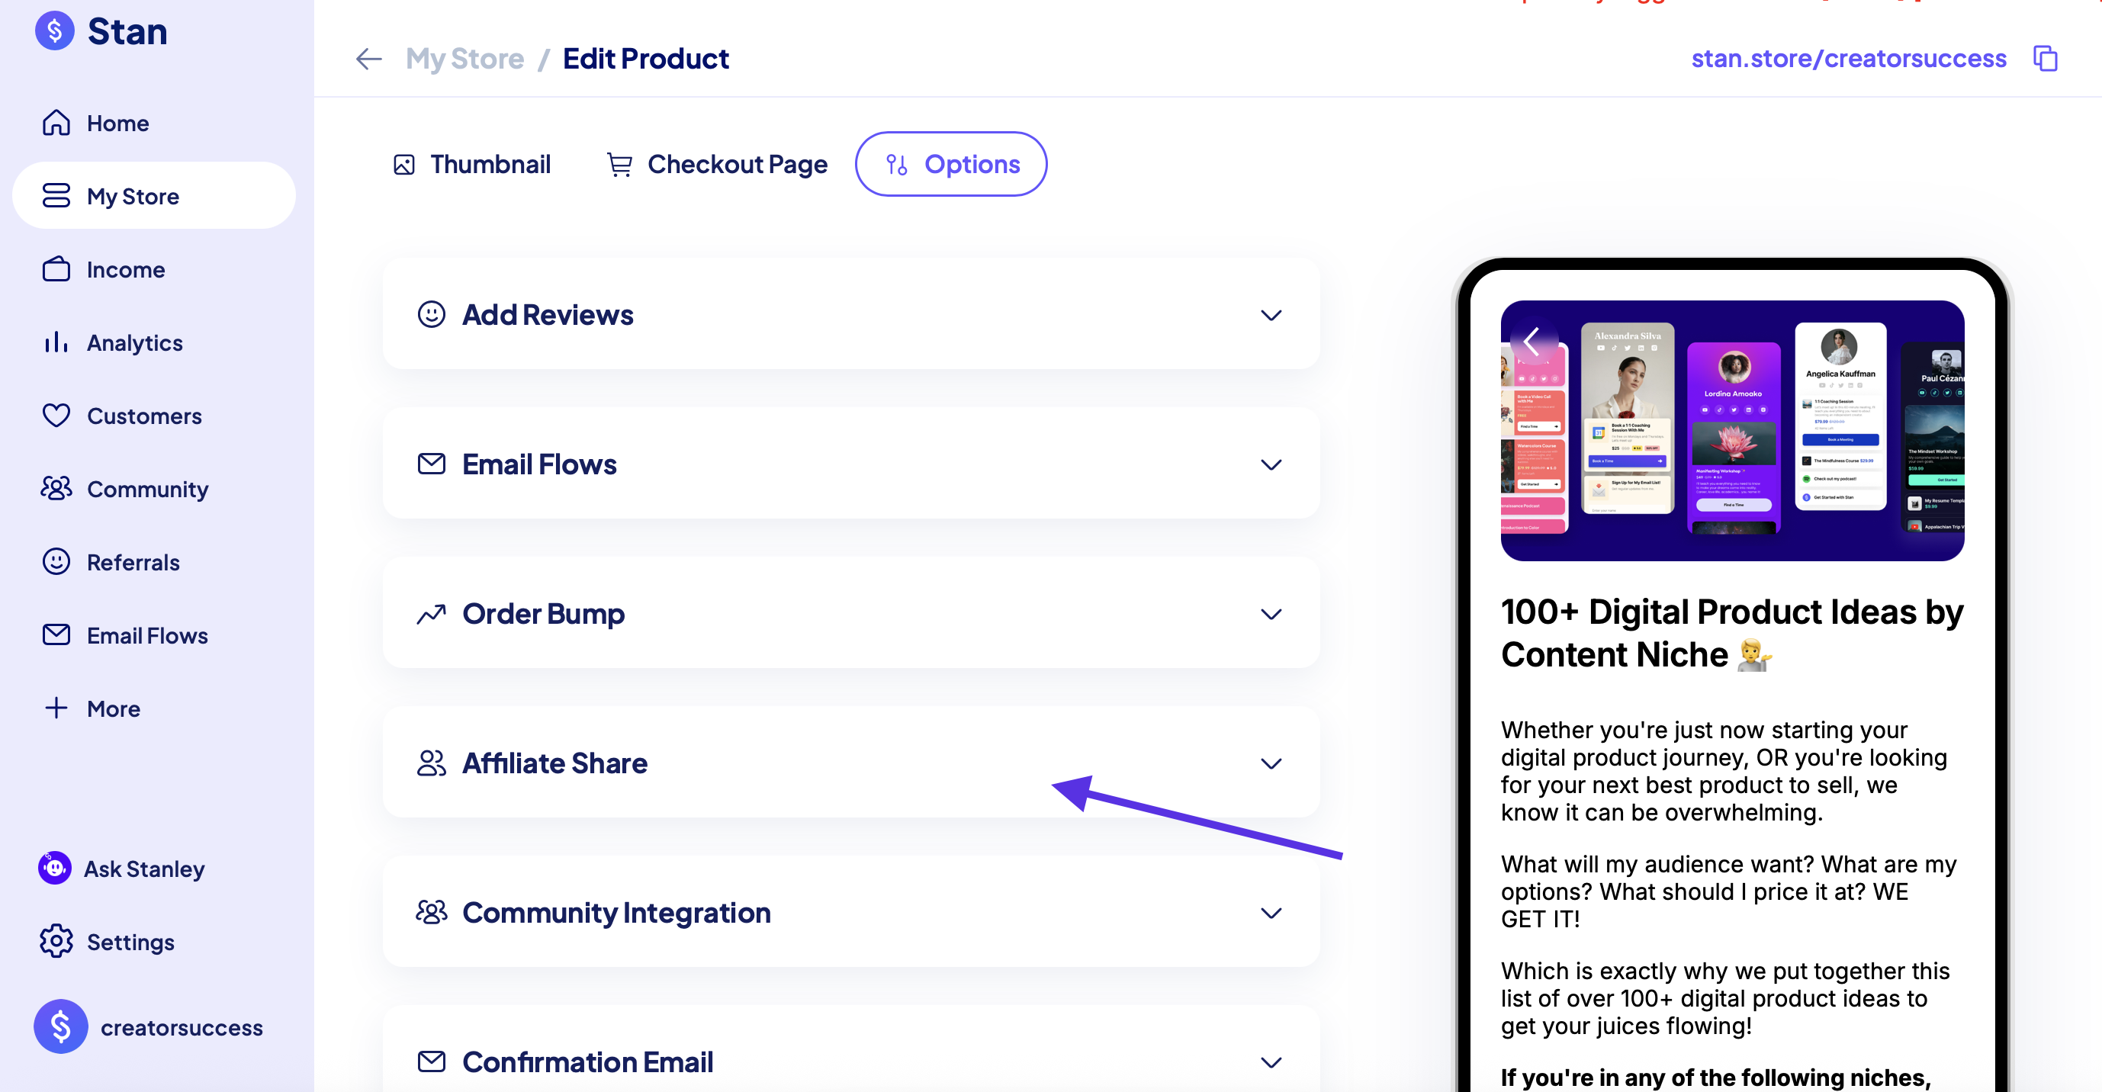Click the Ask Stanley robot icon
Screen dimensions: 2102x1092
point(55,868)
